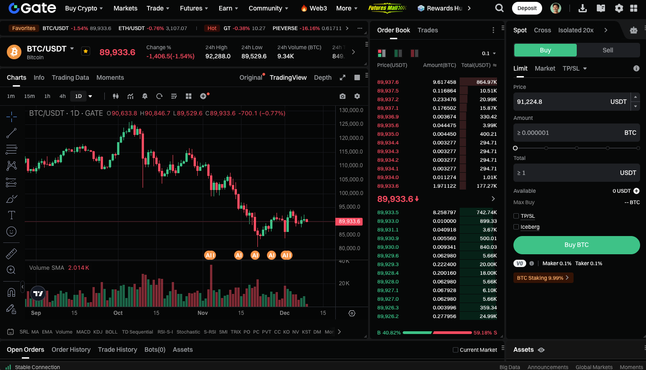The height and width of the screenshot is (370, 646).
Task: Toggle lock all drawings tool
Action: 11,308
